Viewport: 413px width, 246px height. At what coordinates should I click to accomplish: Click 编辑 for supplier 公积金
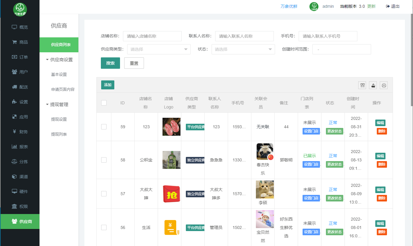tap(380, 156)
